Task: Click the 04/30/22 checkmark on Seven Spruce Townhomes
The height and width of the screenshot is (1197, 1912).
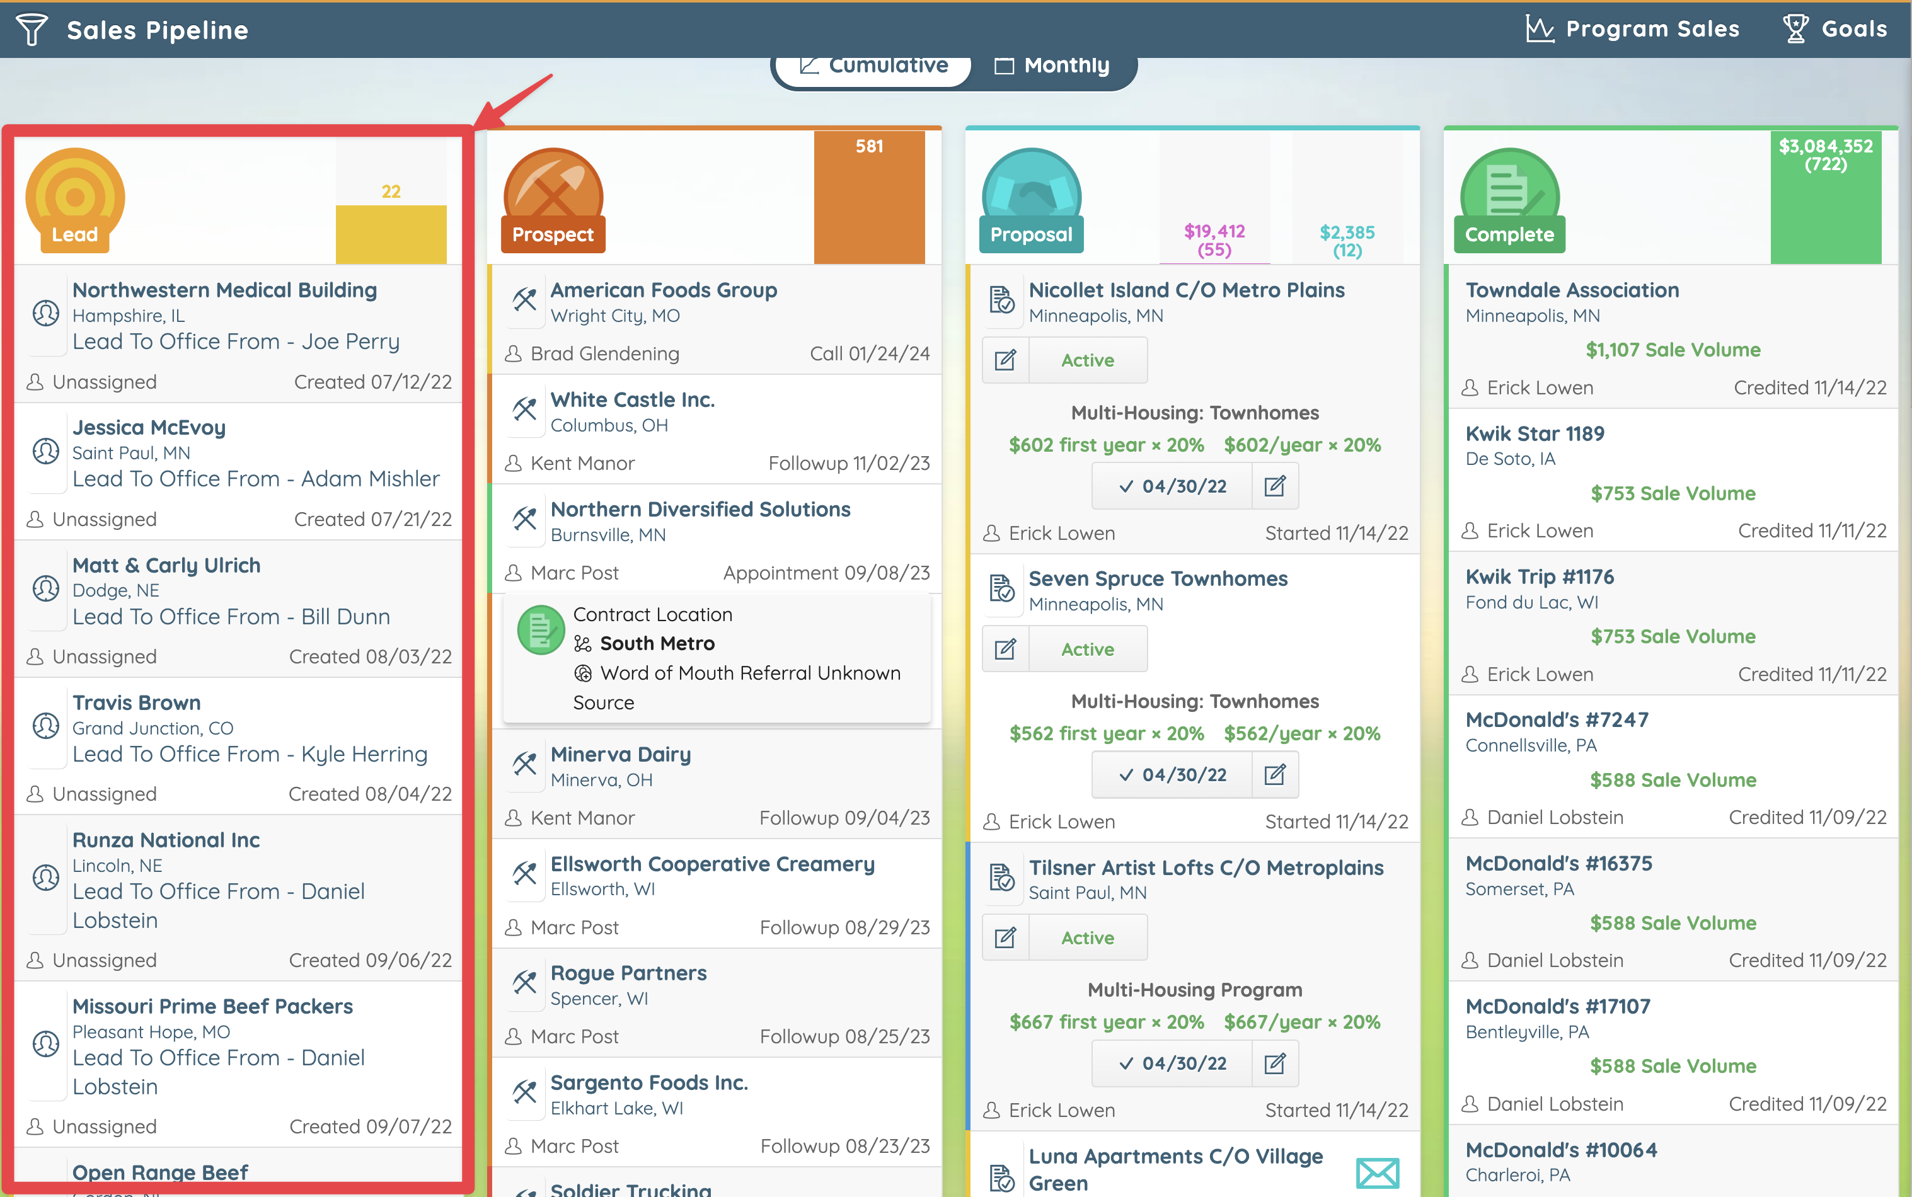Action: pos(1172,775)
